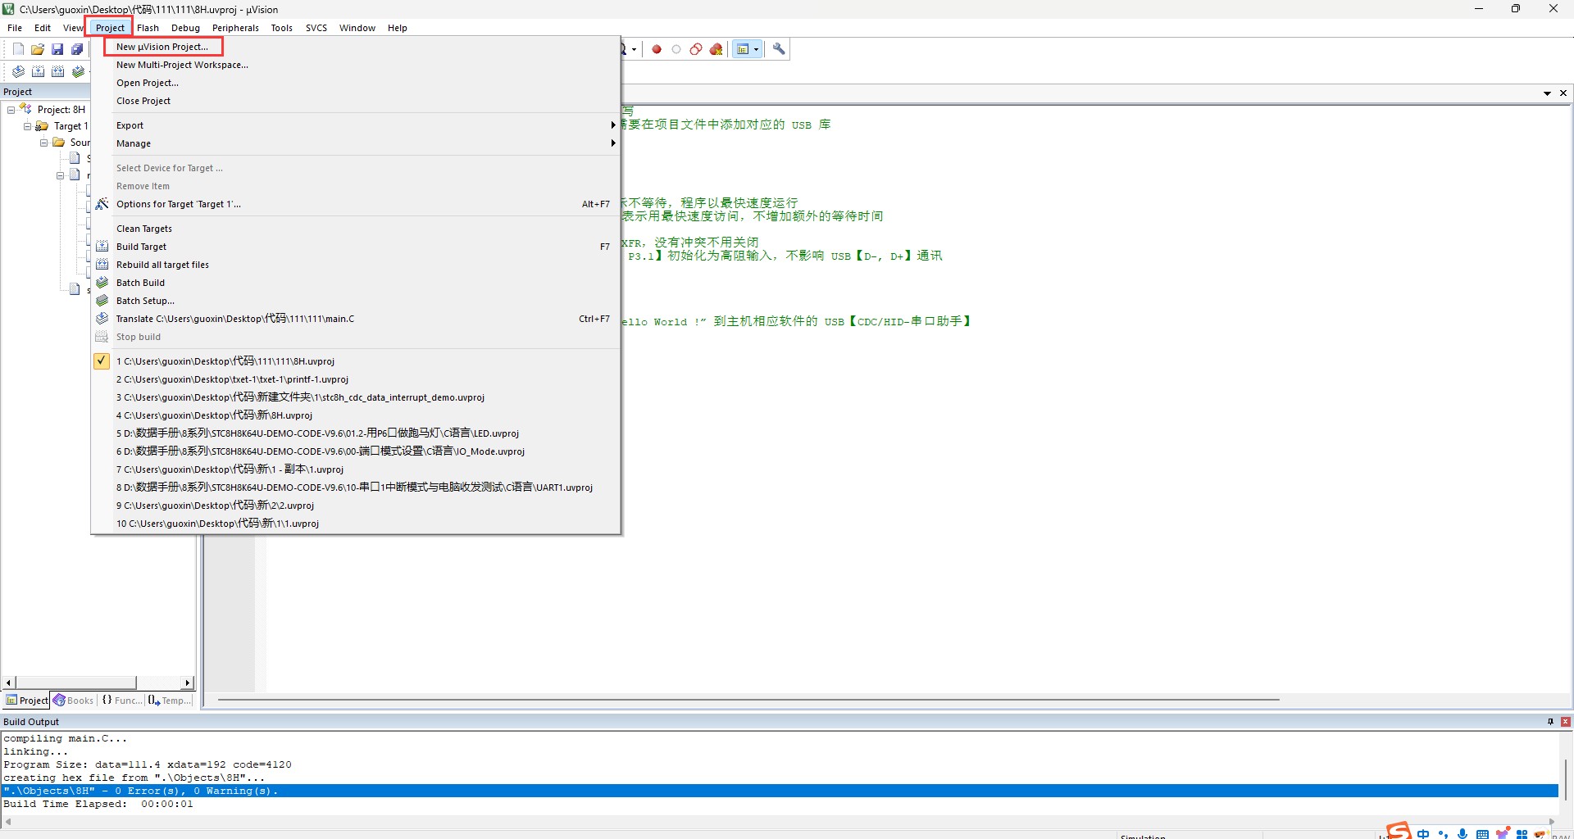
Task: Click the Build toolbar icon
Action: coord(38,71)
